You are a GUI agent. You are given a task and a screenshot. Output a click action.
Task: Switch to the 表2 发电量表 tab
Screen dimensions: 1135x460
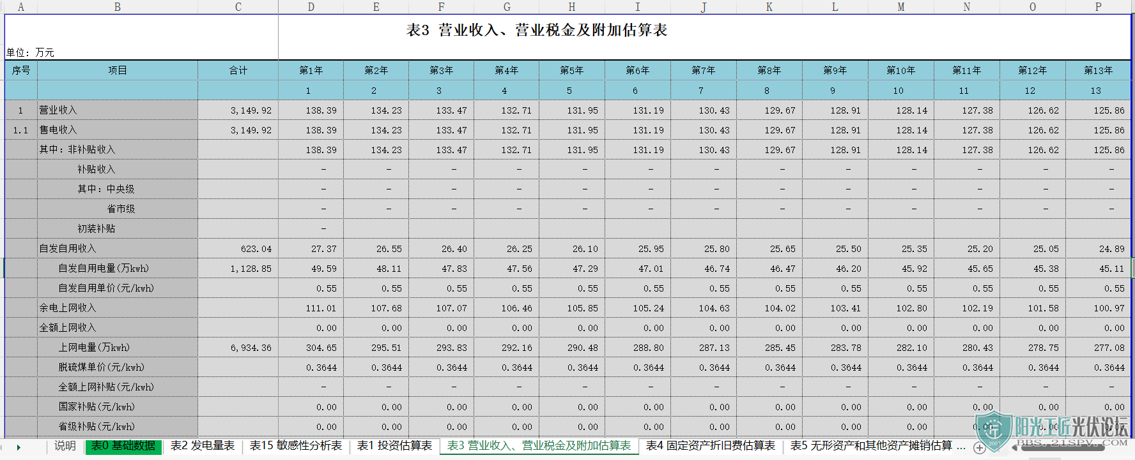[x=203, y=446]
